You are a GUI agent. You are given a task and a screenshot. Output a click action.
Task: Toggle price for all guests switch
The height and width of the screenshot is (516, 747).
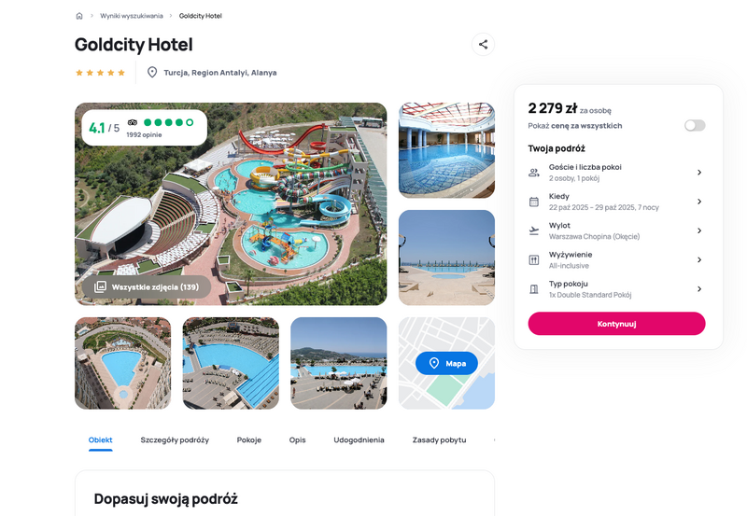pos(695,126)
